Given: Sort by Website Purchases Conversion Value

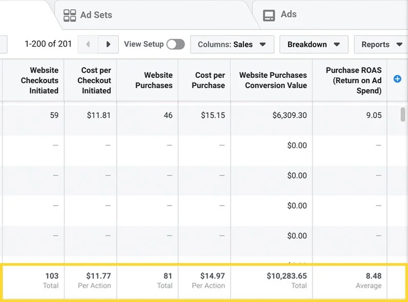Looking at the screenshot, I should click(273, 80).
